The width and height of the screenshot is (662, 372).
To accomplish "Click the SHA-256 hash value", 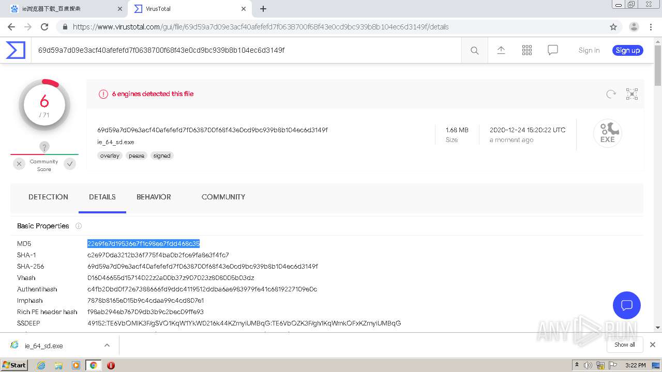I will pyautogui.click(x=203, y=266).
